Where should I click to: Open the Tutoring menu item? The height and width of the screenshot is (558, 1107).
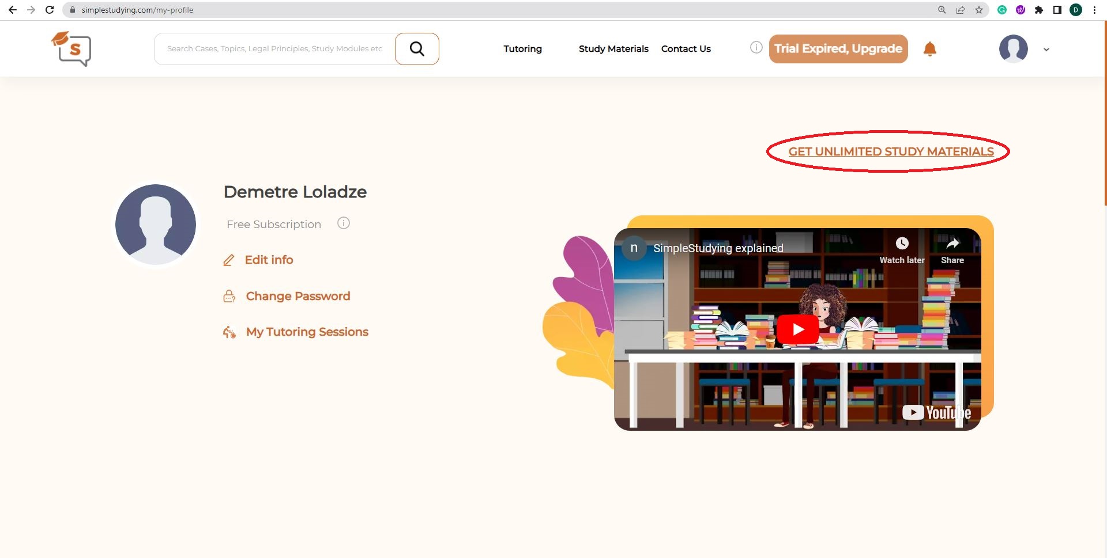523,49
